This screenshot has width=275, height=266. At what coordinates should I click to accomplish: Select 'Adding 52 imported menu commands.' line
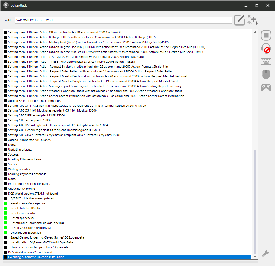[x=127, y=101]
